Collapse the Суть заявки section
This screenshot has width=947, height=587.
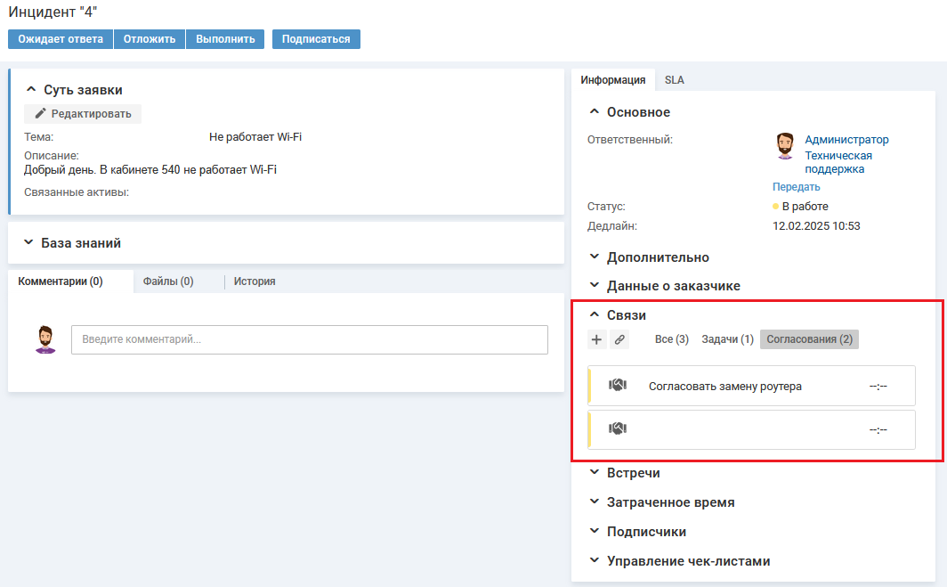(x=32, y=90)
